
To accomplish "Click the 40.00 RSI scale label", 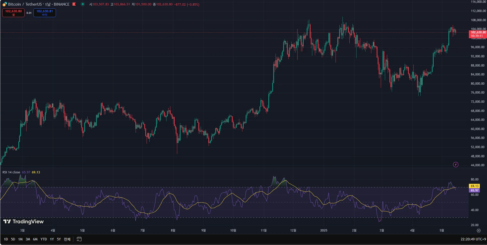I will [474, 210].
